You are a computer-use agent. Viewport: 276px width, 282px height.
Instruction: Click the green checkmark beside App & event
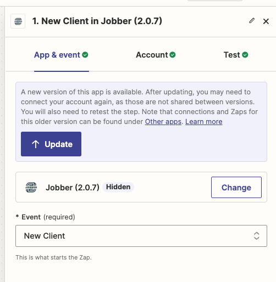(x=85, y=55)
